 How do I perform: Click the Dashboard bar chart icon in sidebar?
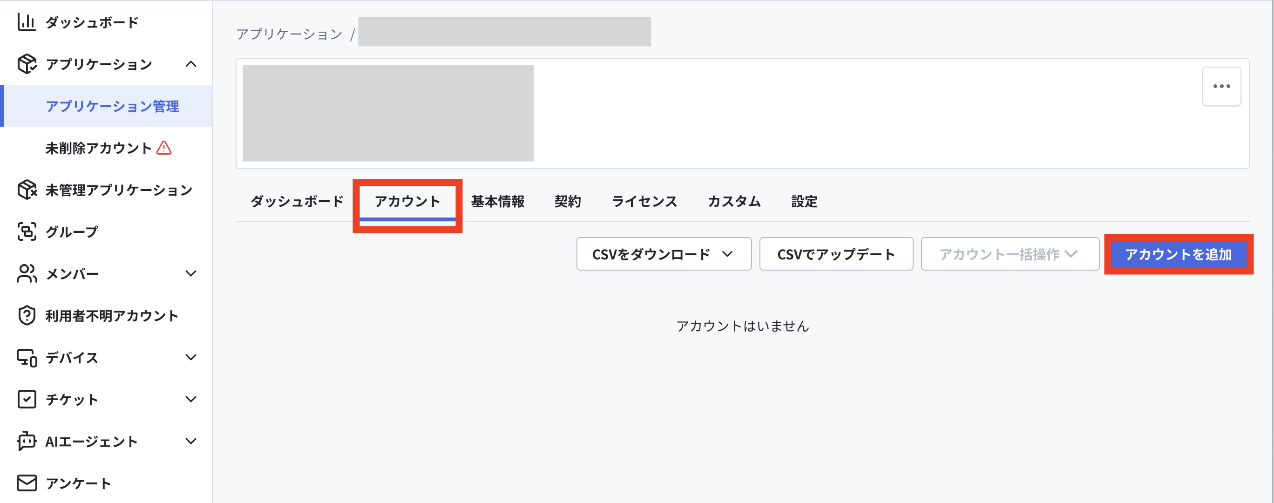click(x=27, y=22)
